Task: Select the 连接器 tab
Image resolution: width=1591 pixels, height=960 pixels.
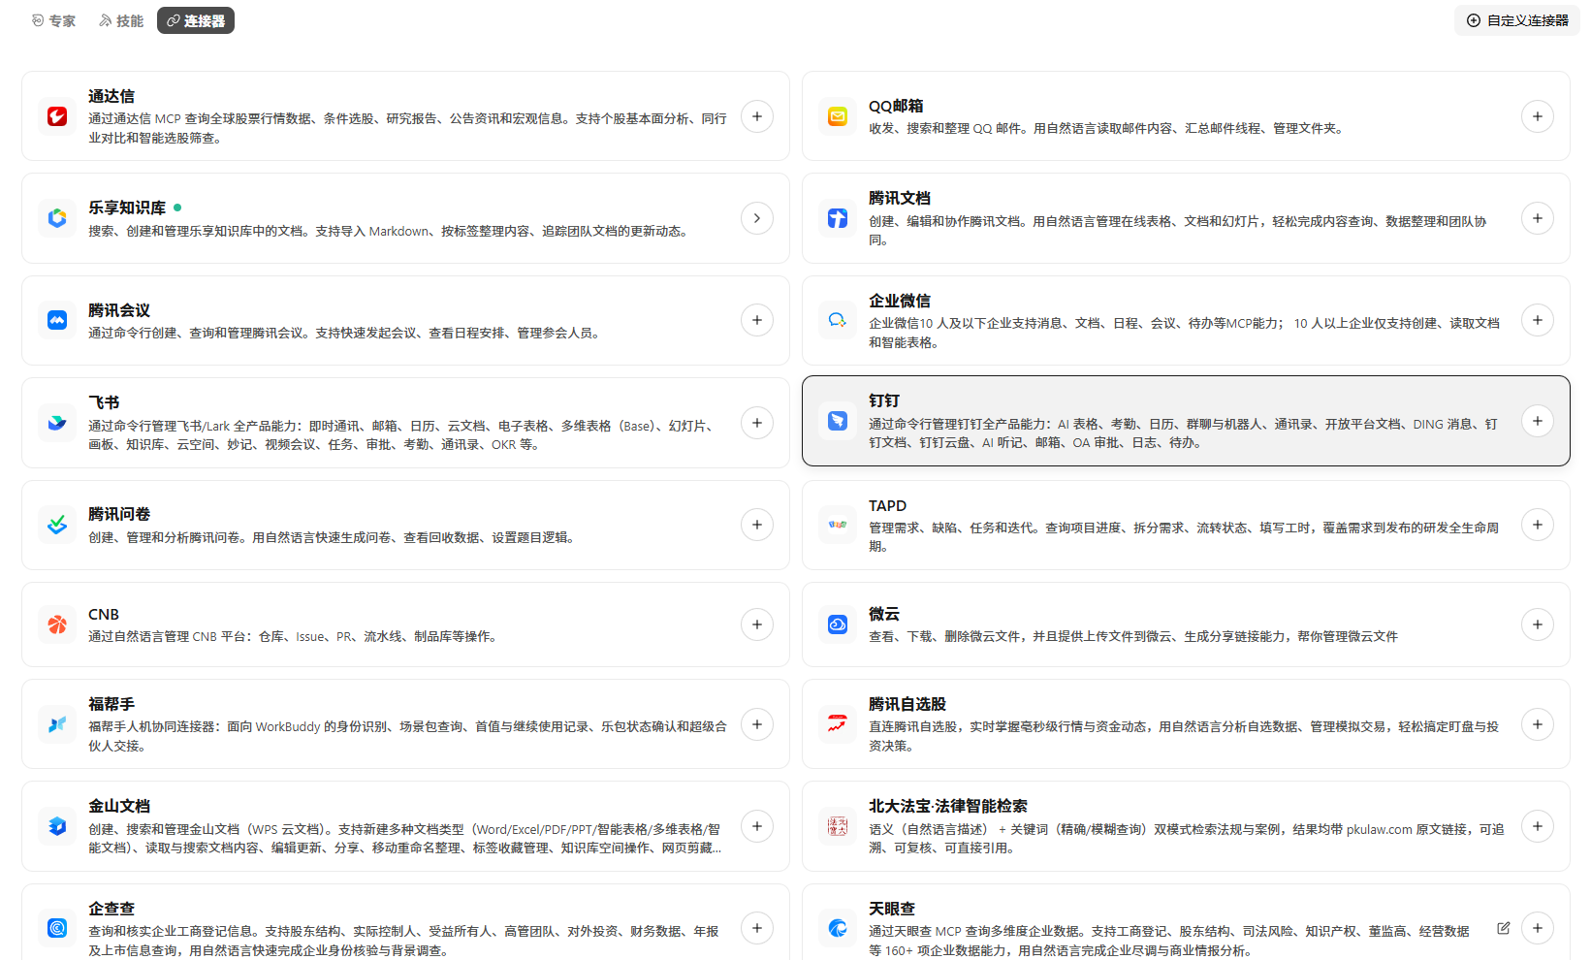Action: (x=196, y=20)
